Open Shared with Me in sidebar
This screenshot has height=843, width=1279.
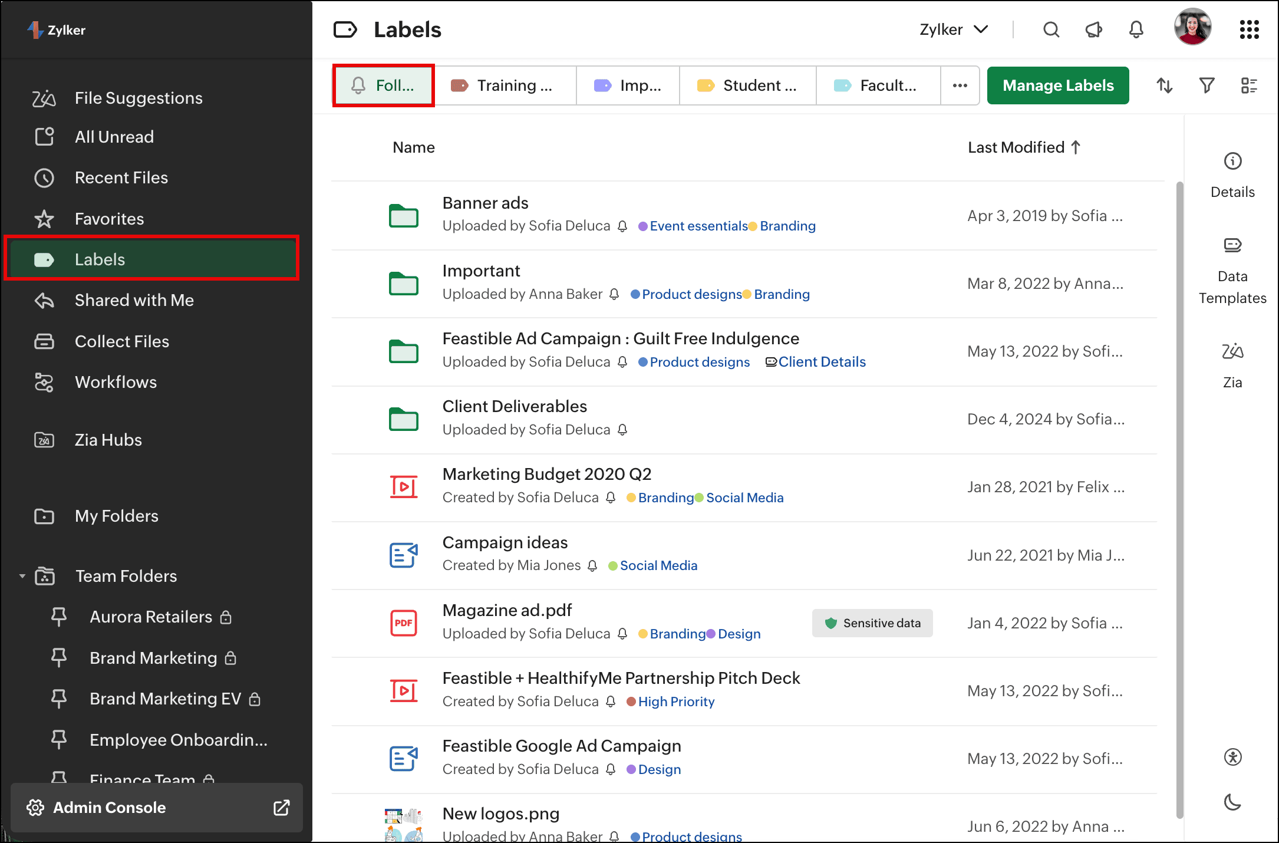coord(134,300)
